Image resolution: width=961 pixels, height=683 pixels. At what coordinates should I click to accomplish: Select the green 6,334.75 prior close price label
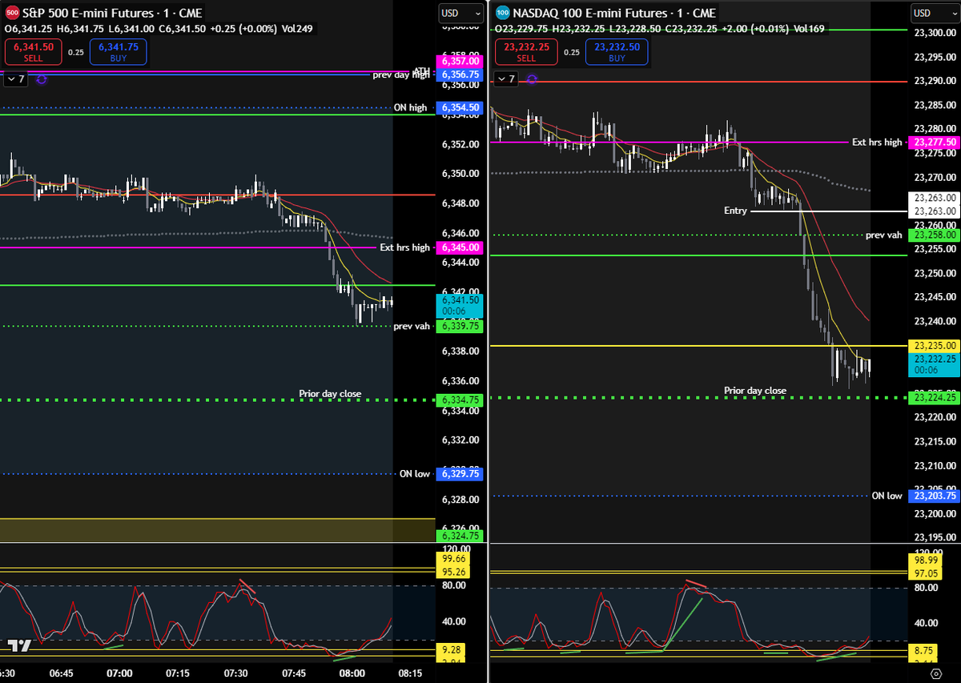coord(460,400)
